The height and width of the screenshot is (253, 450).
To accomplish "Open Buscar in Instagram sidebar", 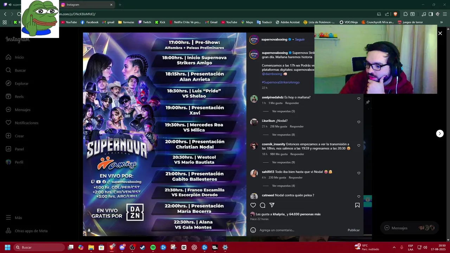I will point(15,70).
